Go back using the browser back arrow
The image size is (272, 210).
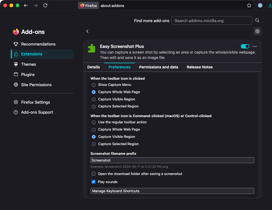tap(26, 6)
